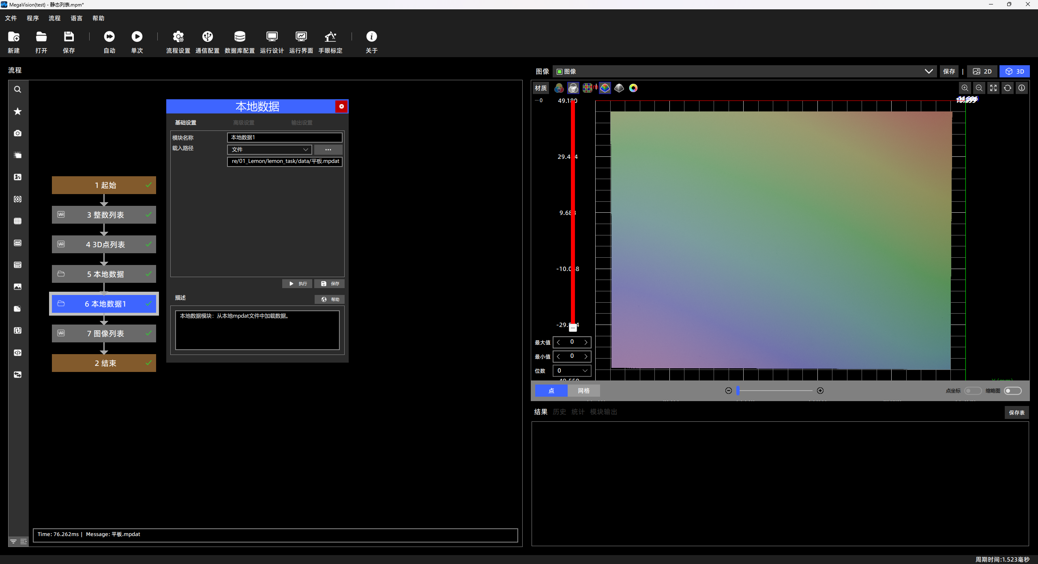Click the star favorites icon in the sidebar
Screen dimensions: 1038x564
[17, 111]
